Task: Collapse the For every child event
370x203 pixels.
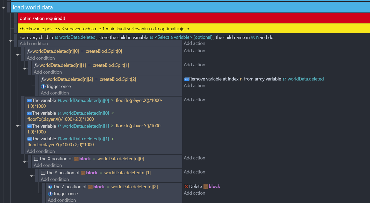Action: pos(11,41)
